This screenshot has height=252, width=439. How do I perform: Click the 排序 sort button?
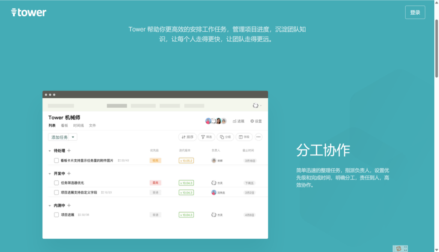coord(187,137)
